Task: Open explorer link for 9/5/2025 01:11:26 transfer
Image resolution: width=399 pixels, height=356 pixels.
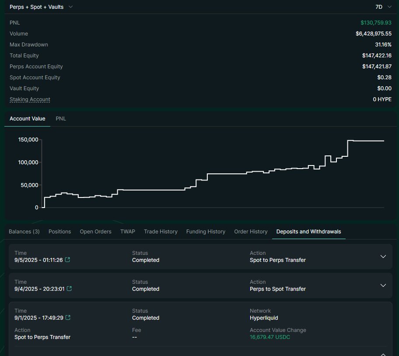Action: pos(67,260)
